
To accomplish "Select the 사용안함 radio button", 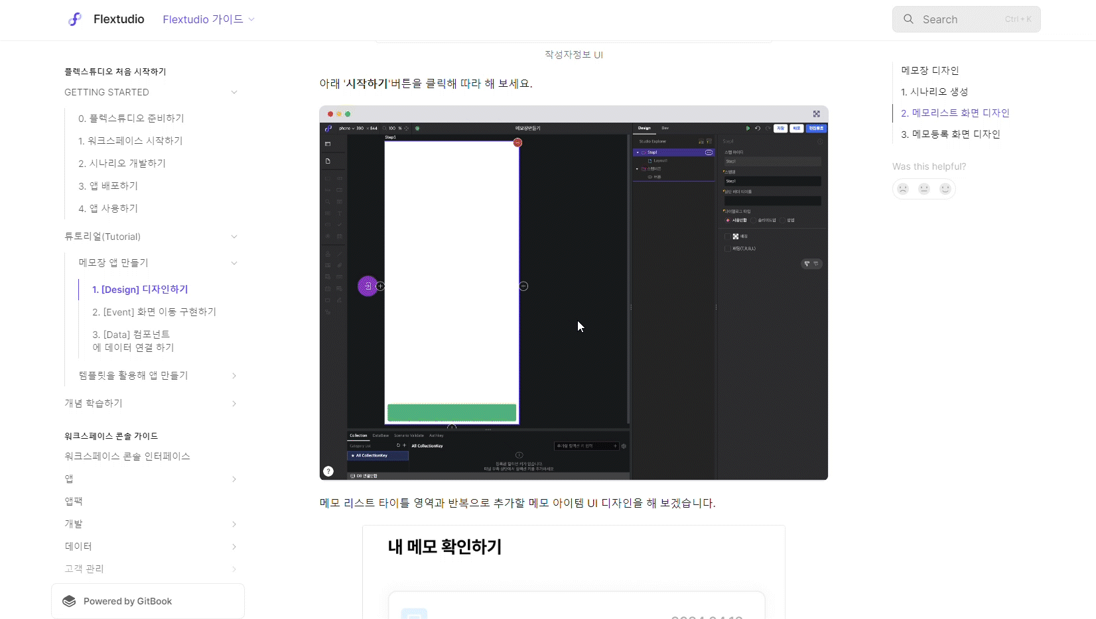I will click(x=728, y=220).
